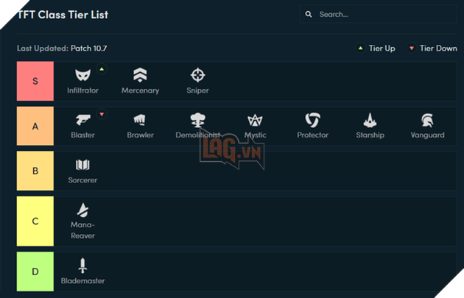Click the Tier Down legend label
Viewport: 464px width, 298px height.
click(x=437, y=49)
